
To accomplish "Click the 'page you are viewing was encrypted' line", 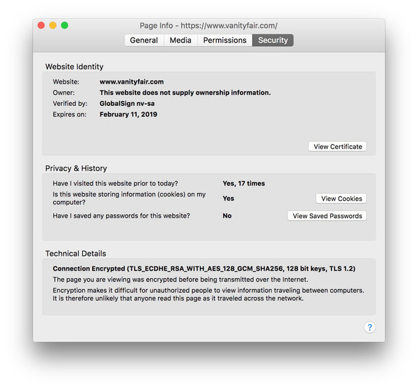I will point(180,280).
